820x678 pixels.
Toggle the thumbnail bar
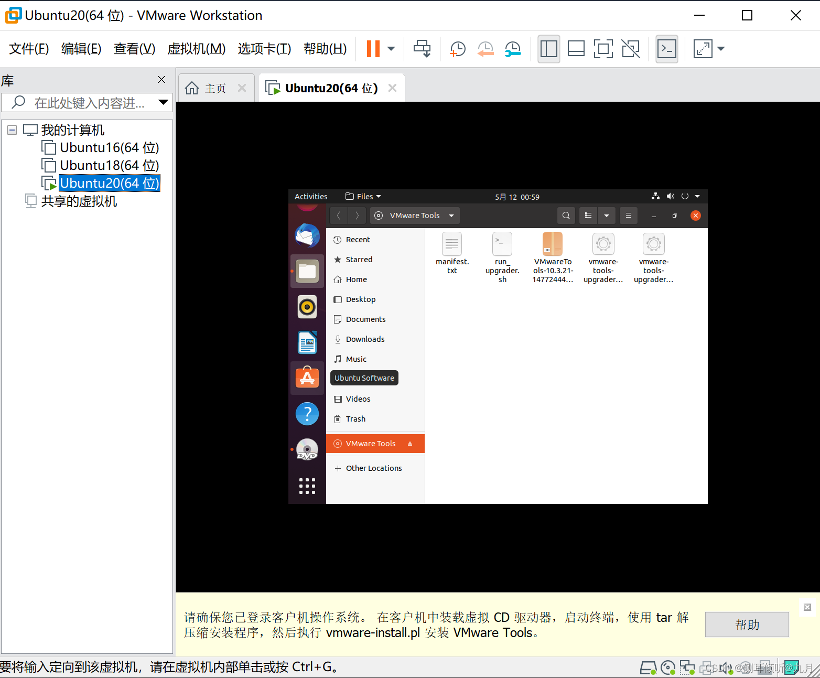coord(576,48)
